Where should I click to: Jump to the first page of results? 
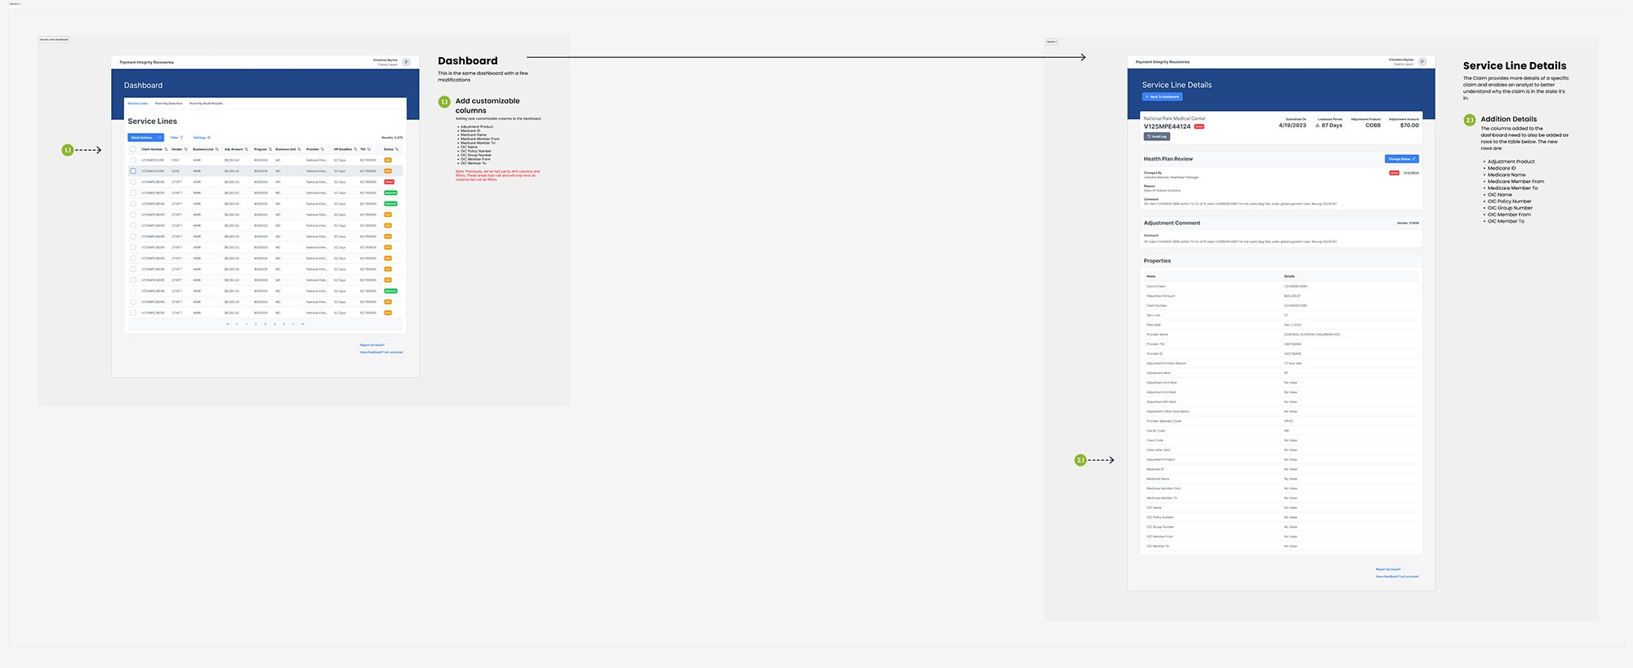tap(228, 324)
